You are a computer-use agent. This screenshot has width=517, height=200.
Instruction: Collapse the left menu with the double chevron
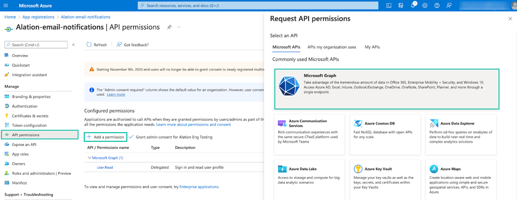73,45
